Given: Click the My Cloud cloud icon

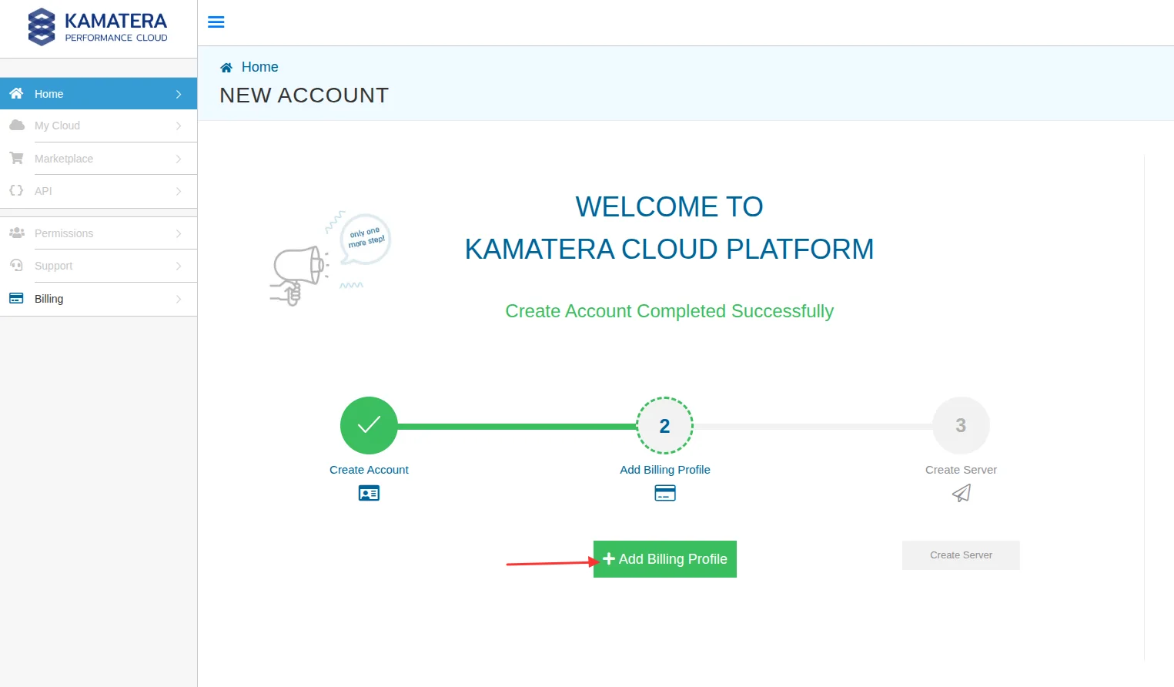Looking at the screenshot, I should click(16, 125).
